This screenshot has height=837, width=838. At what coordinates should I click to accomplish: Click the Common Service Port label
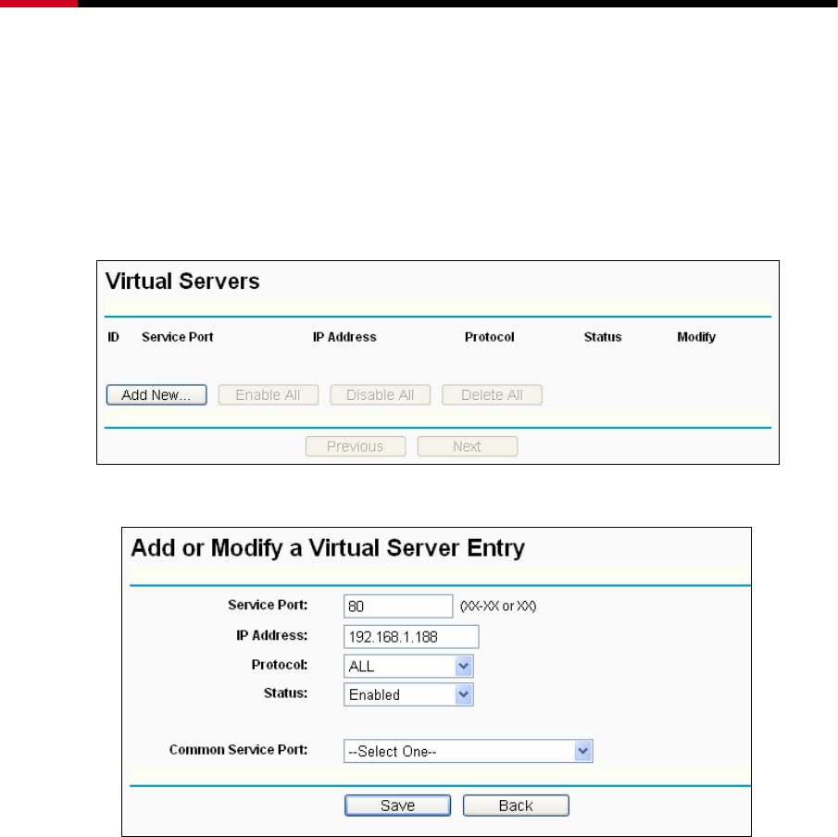click(x=238, y=750)
